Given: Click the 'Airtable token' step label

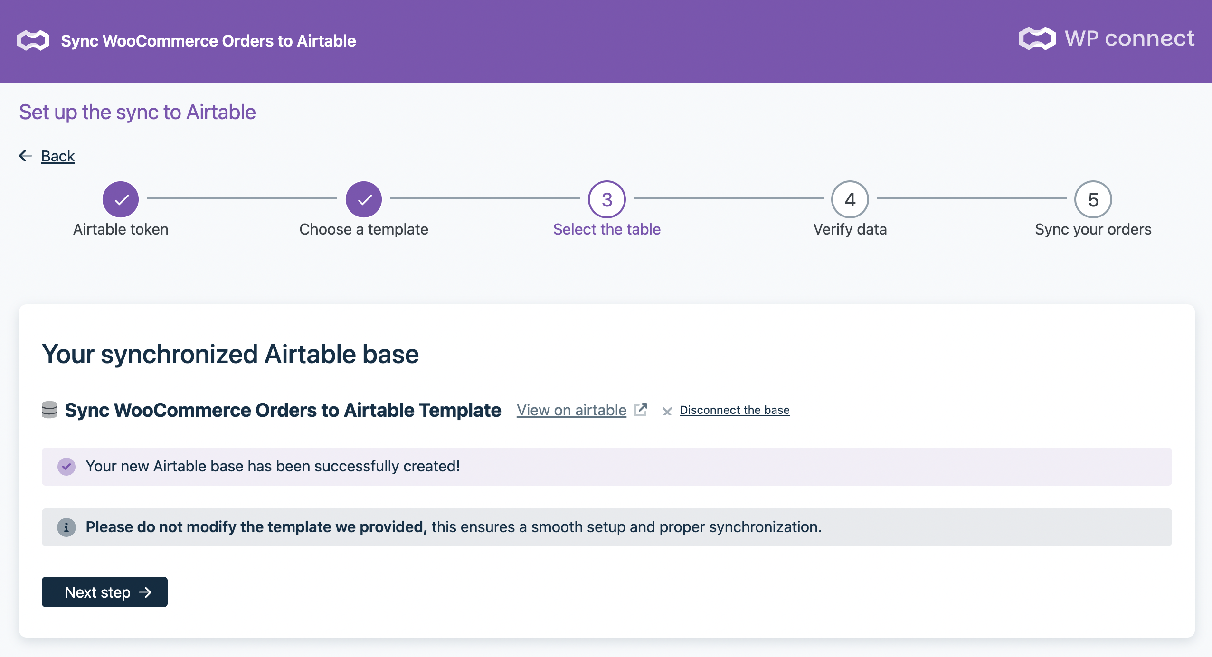Looking at the screenshot, I should coord(121,229).
